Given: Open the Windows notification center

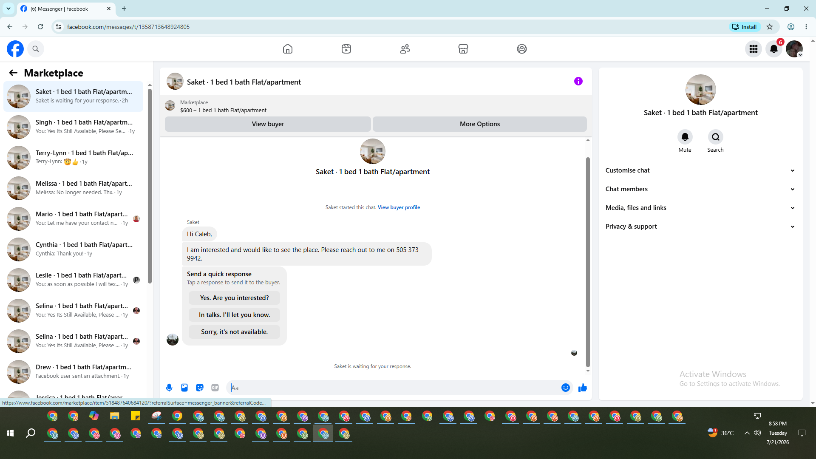Looking at the screenshot, I should (x=802, y=433).
